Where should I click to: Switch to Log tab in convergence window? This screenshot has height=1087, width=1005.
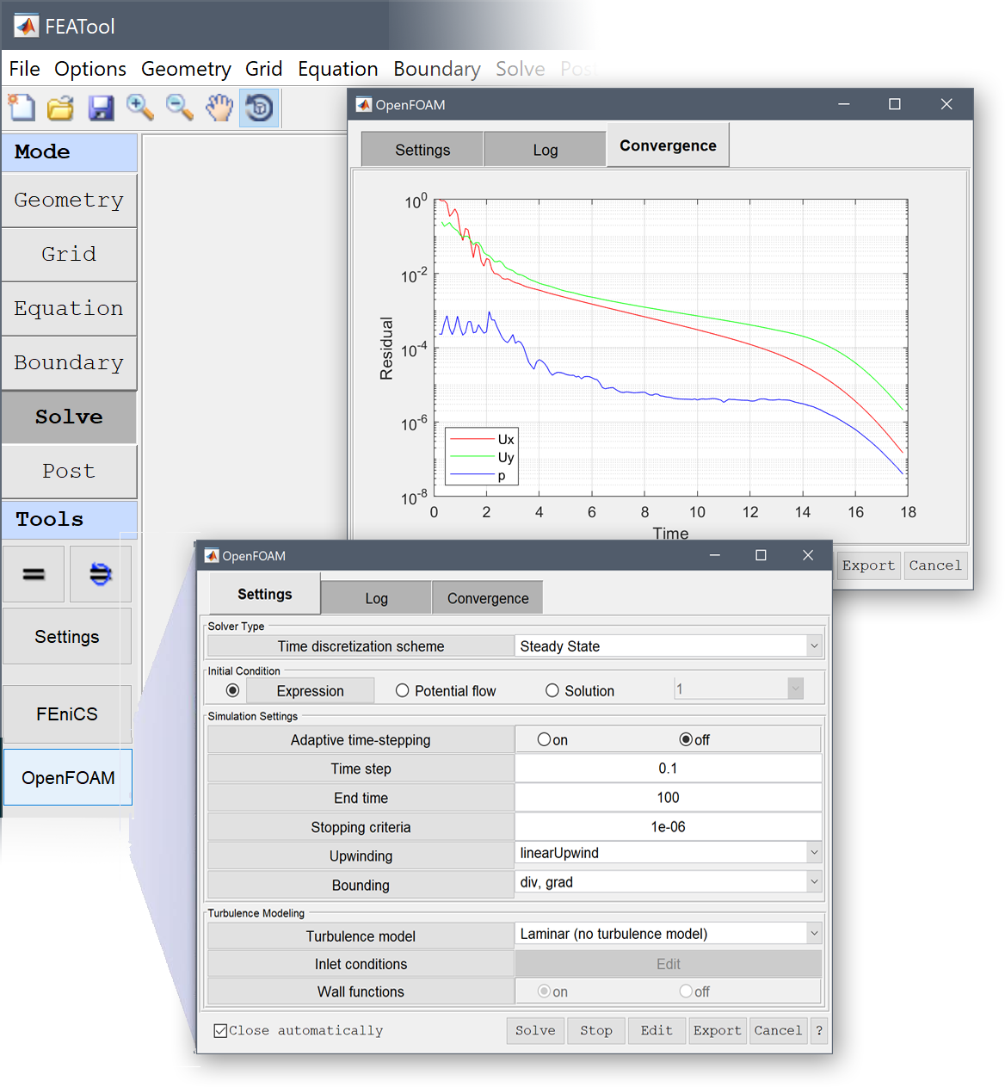click(x=546, y=150)
